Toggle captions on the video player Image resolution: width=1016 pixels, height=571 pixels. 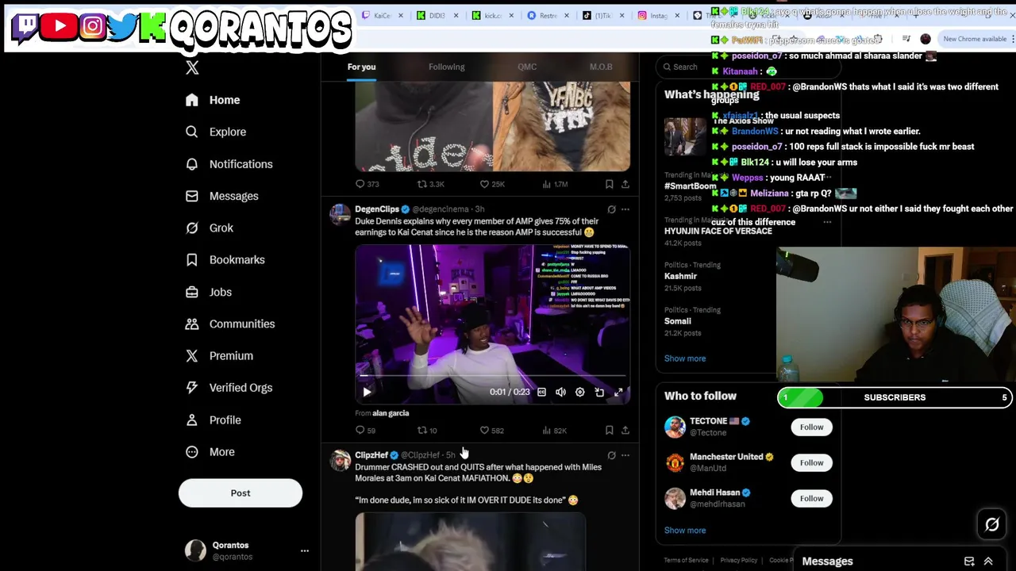coord(541,392)
